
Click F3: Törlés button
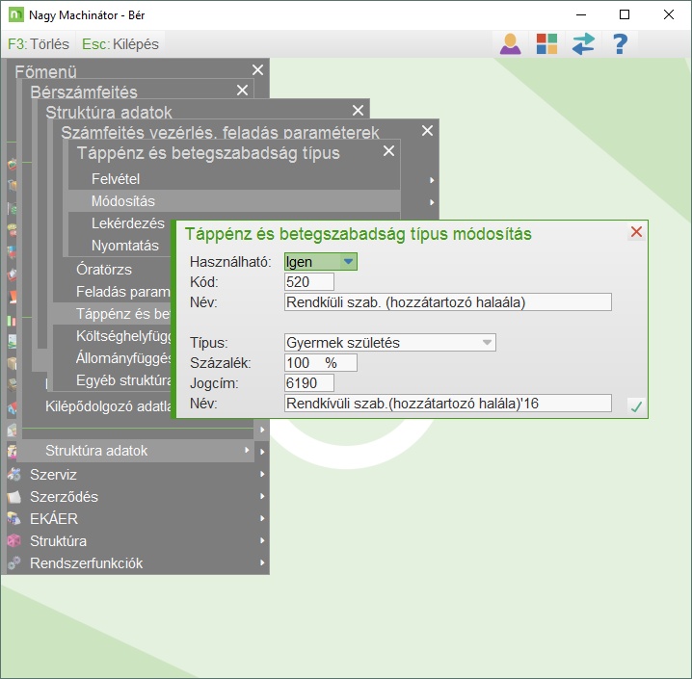point(39,44)
